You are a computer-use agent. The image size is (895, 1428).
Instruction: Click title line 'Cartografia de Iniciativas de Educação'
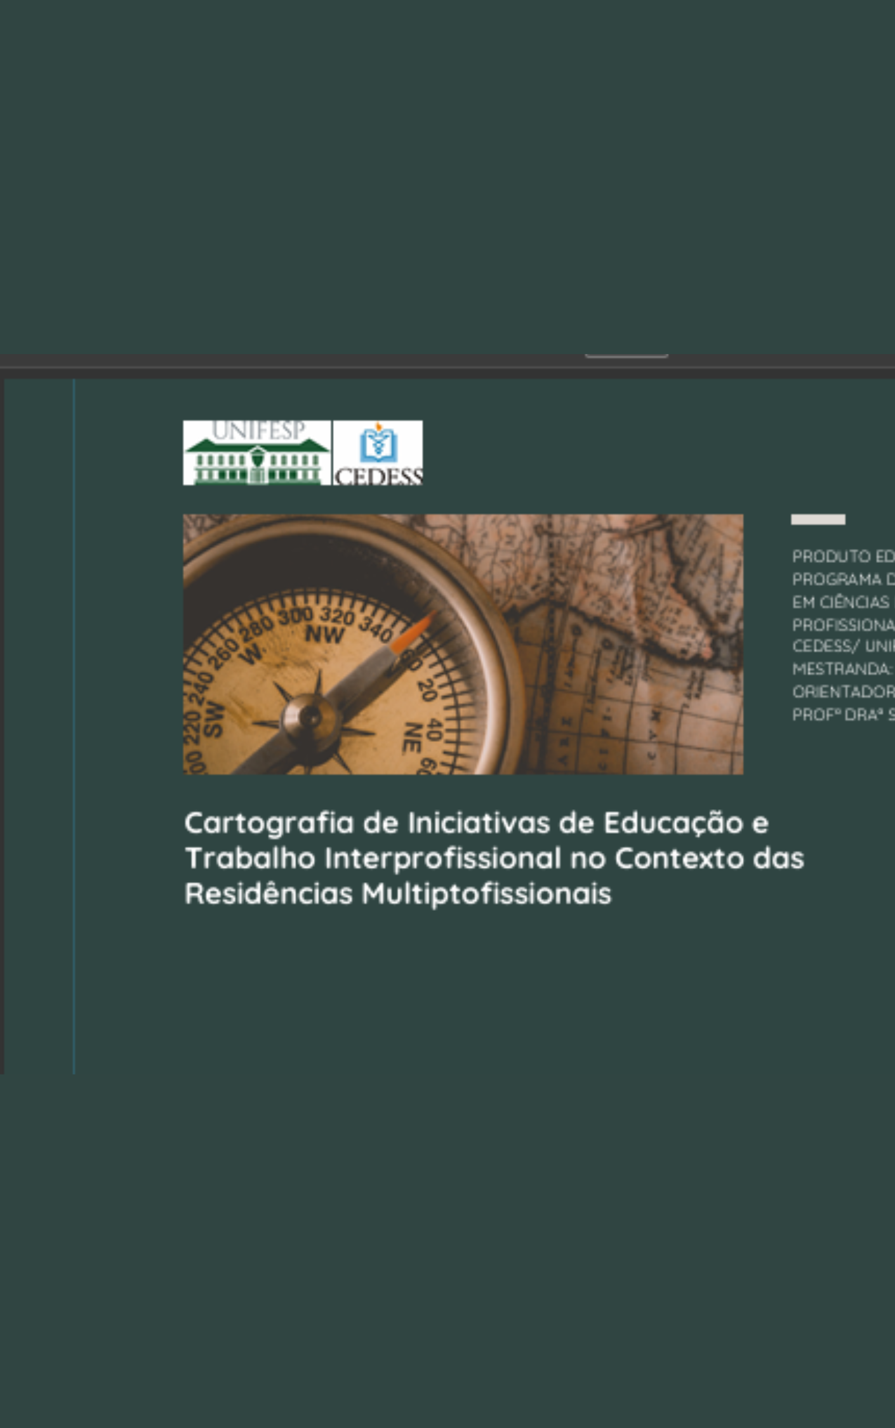[x=476, y=823]
